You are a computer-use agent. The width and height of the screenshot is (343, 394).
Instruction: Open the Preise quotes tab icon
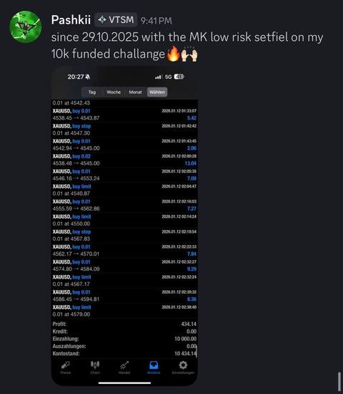66,367
